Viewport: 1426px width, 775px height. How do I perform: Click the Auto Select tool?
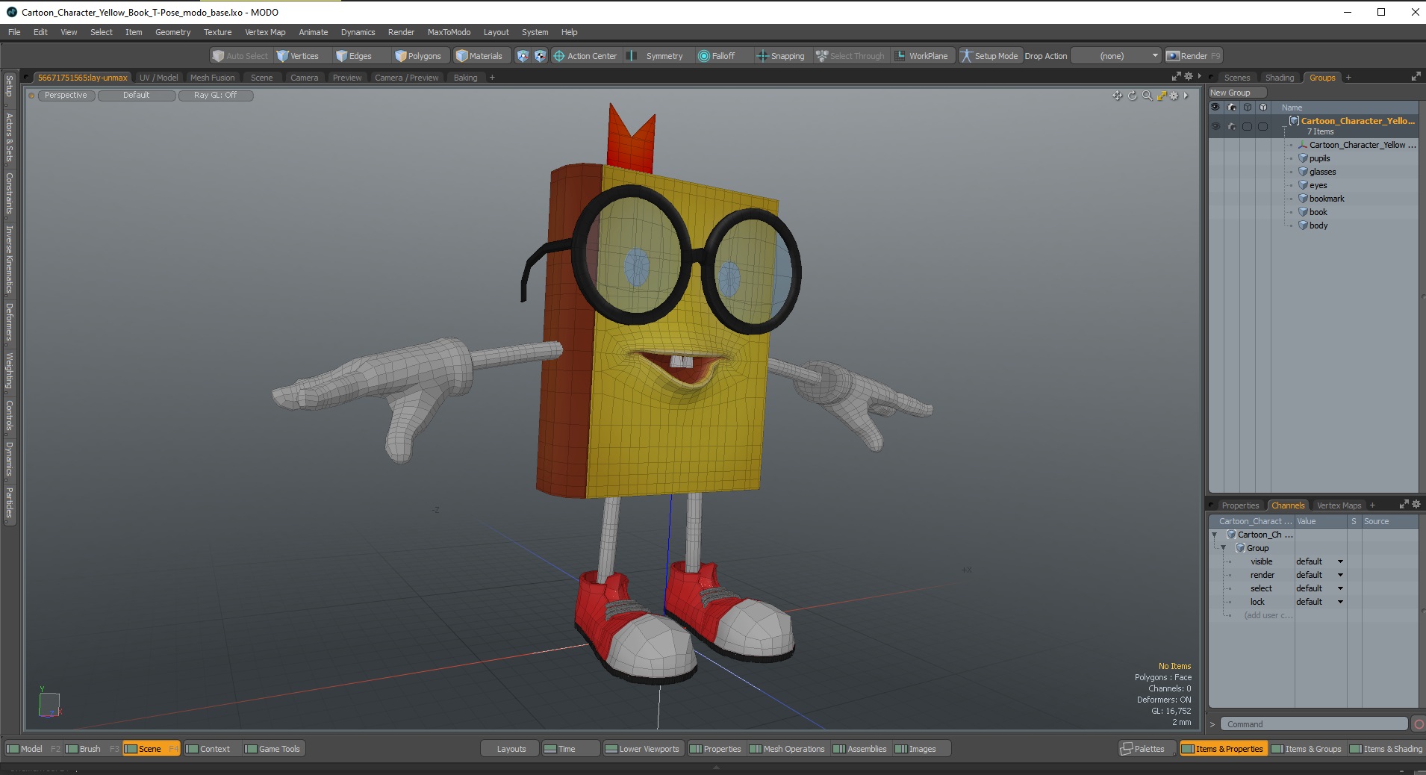coord(240,56)
